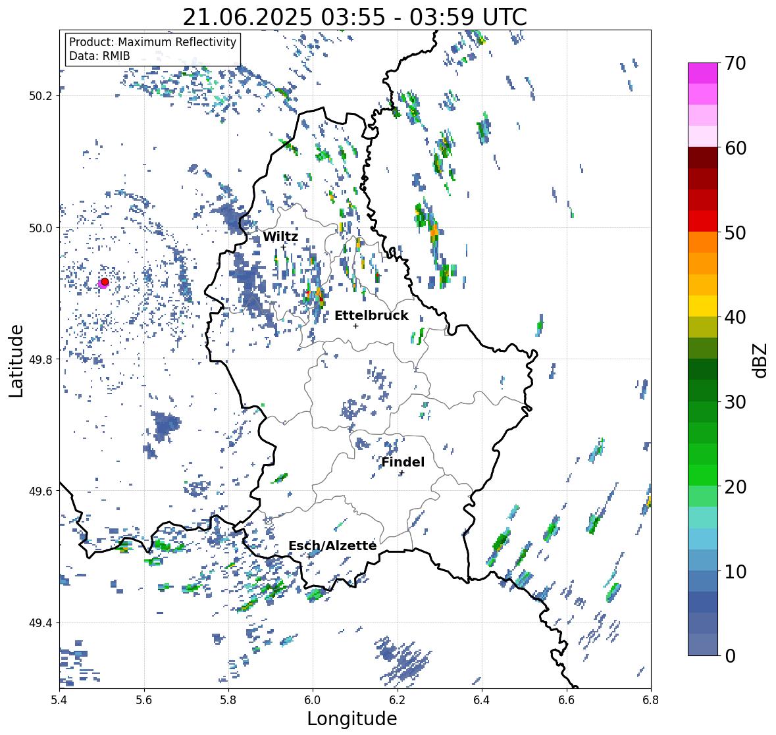Screen dimensions: 776x735
Task: Click the 5.8 longitude tick label
Action: [x=228, y=700]
